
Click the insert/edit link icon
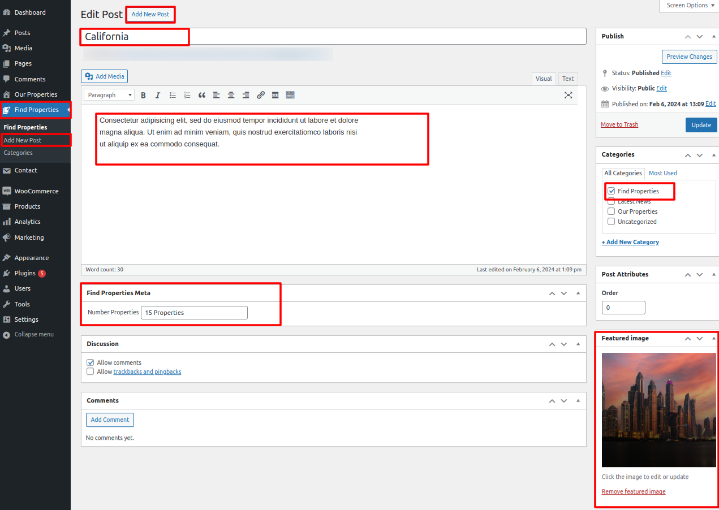[261, 95]
